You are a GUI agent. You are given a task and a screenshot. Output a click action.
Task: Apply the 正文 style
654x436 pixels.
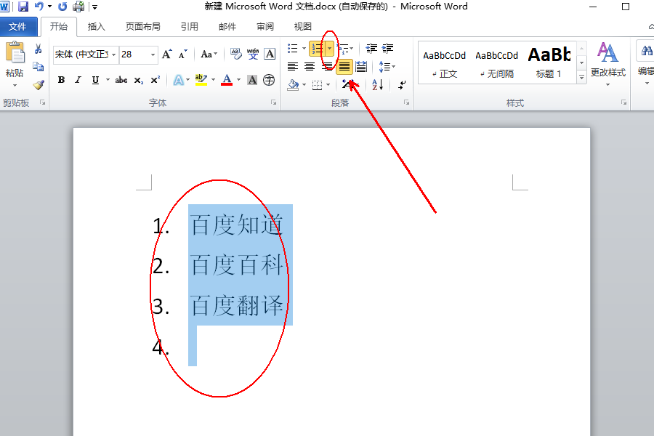pyautogui.click(x=444, y=63)
